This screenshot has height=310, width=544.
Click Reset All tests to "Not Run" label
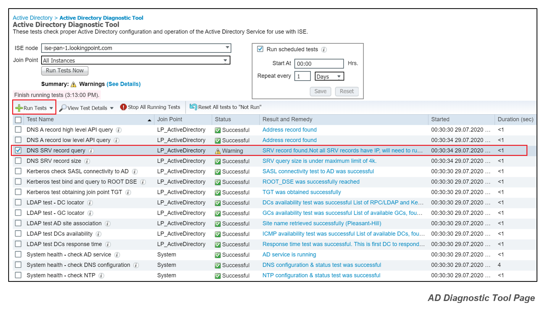tap(230, 107)
